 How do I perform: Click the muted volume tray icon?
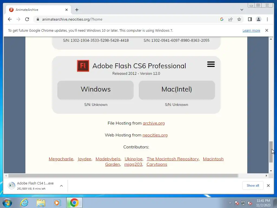coord(250,203)
